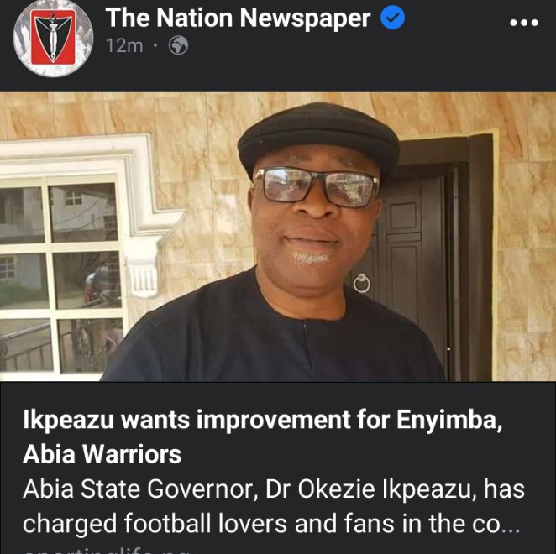Open The Nation Newspaper page name
The width and height of the screenshot is (556, 554).
238,18
